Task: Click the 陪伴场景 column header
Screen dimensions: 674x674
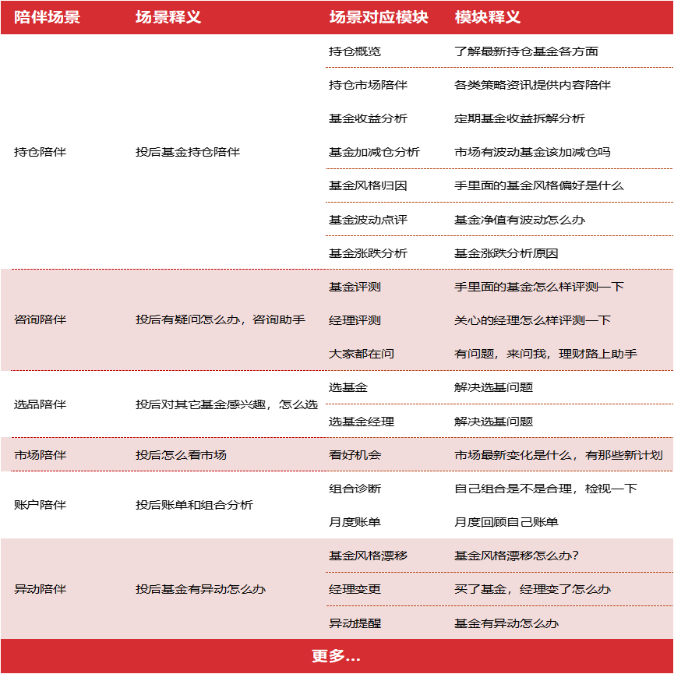Action: pos(47,17)
